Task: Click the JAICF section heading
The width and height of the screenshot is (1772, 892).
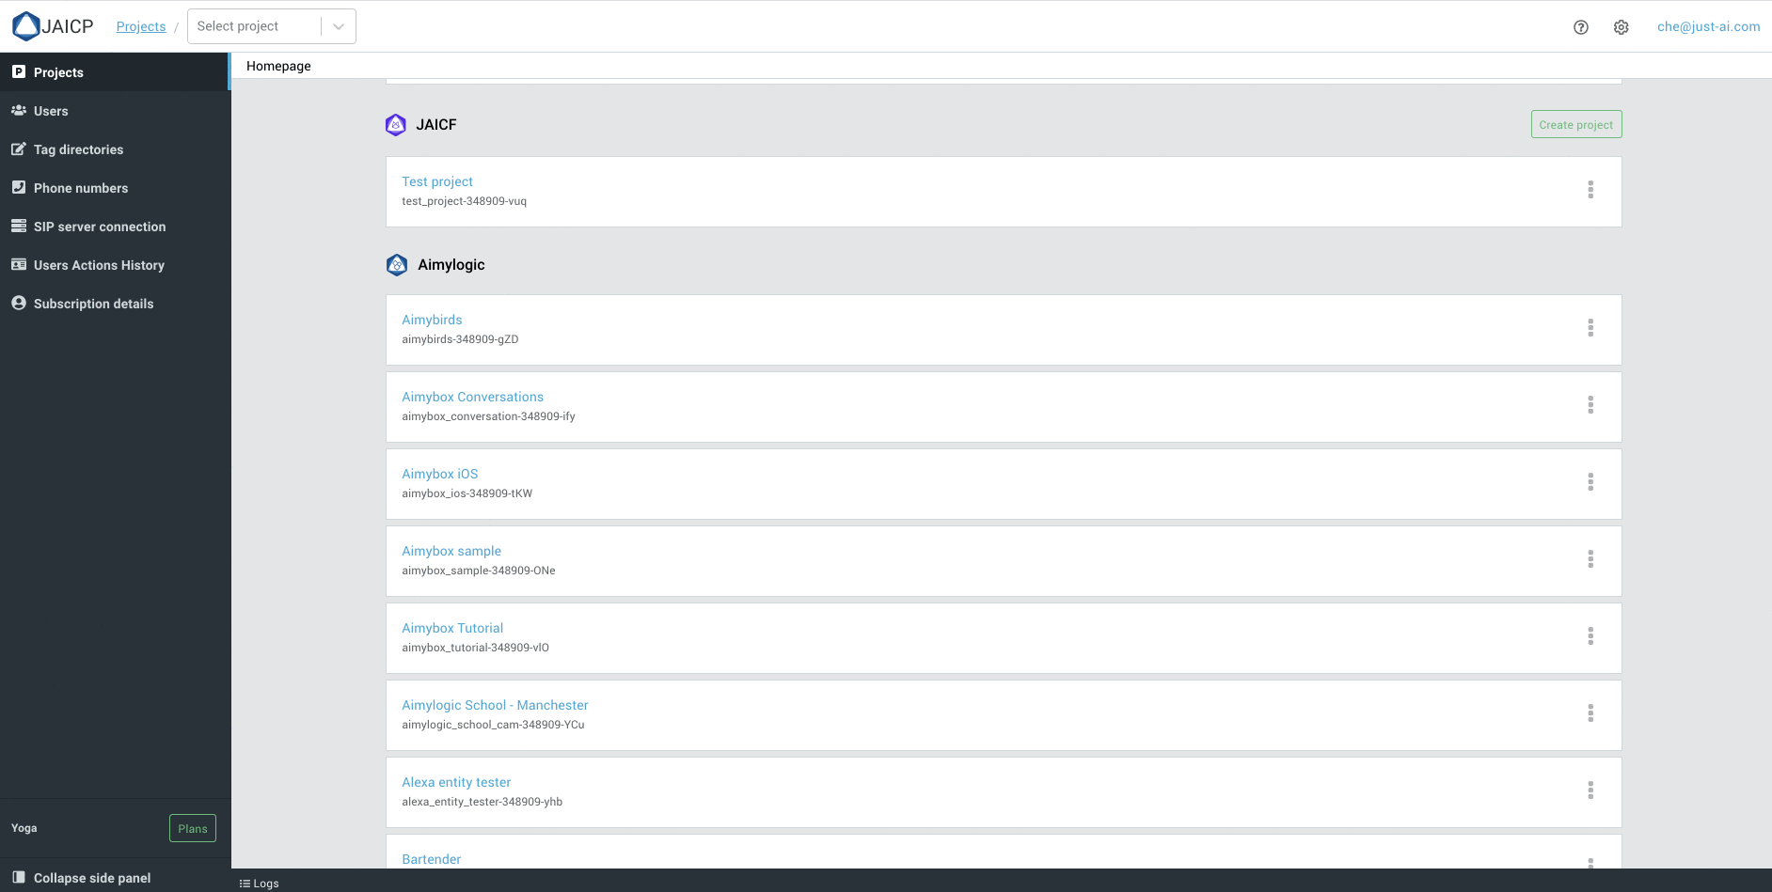Action: tap(436, 124)
